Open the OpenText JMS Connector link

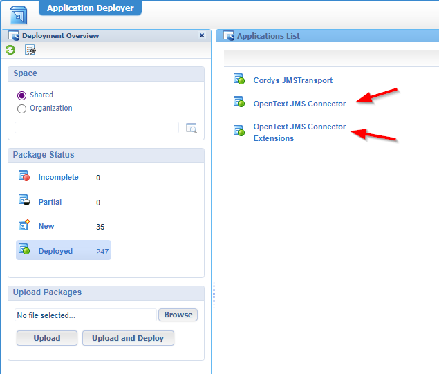pyautogui.click(x=299, y=104)
